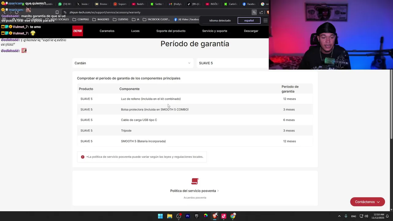The height and width of the screenshot is (221, 393).
Task: Open COMPRAS bookmarks folder
Action: coord(81,19)
